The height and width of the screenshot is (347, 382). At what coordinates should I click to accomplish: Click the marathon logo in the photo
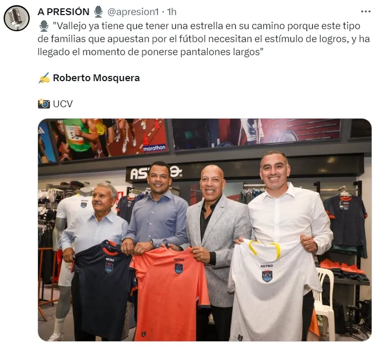154,148
